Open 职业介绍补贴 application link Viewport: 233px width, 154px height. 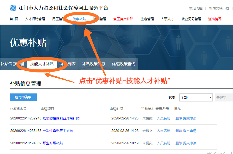tap(53, 143)
